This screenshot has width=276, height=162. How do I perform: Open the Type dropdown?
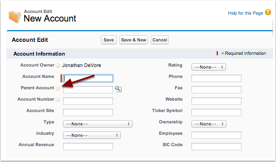(x=98, y=124)
